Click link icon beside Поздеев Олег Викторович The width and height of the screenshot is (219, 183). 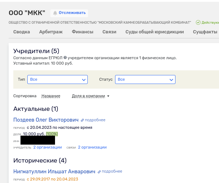(82, 120)
